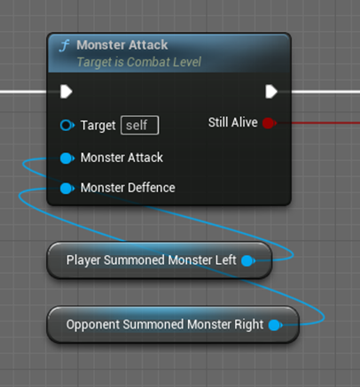Image resolution: width=360 pixels, height=387 pixels.
Task: Click the function f icon in node header
Action: pyautogui.click(x=64, y=46)
